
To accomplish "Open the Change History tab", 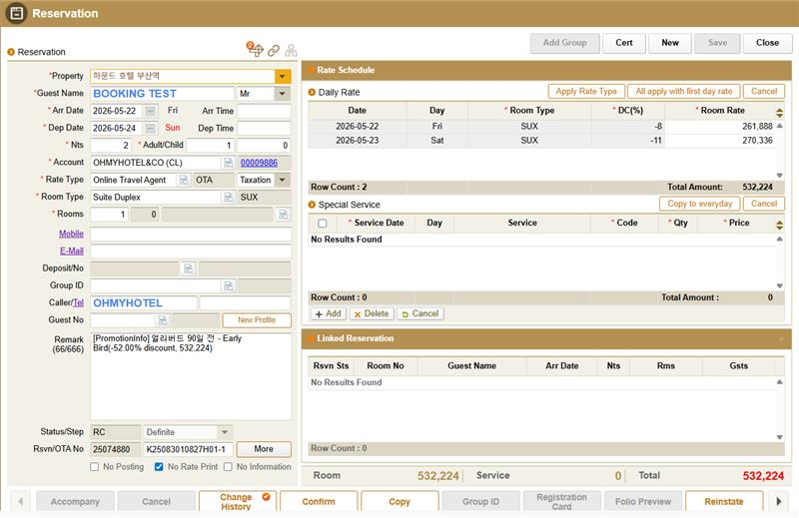I will (x=236, y=502).
